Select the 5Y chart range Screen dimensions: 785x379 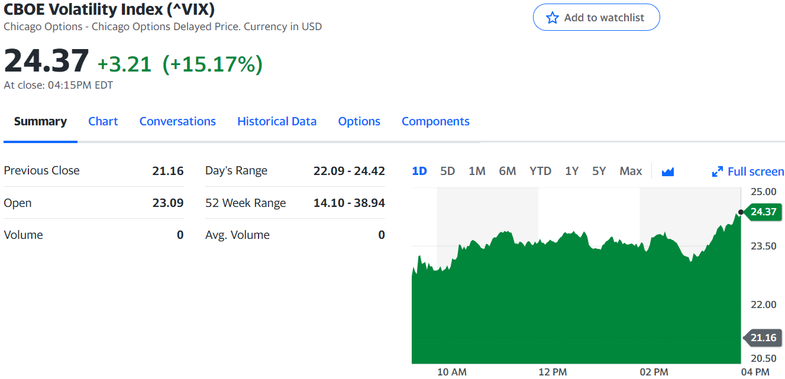599,171
